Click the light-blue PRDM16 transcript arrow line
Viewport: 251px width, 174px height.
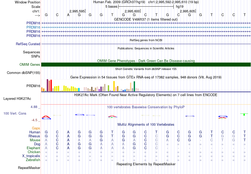click(x=146, y=27)
